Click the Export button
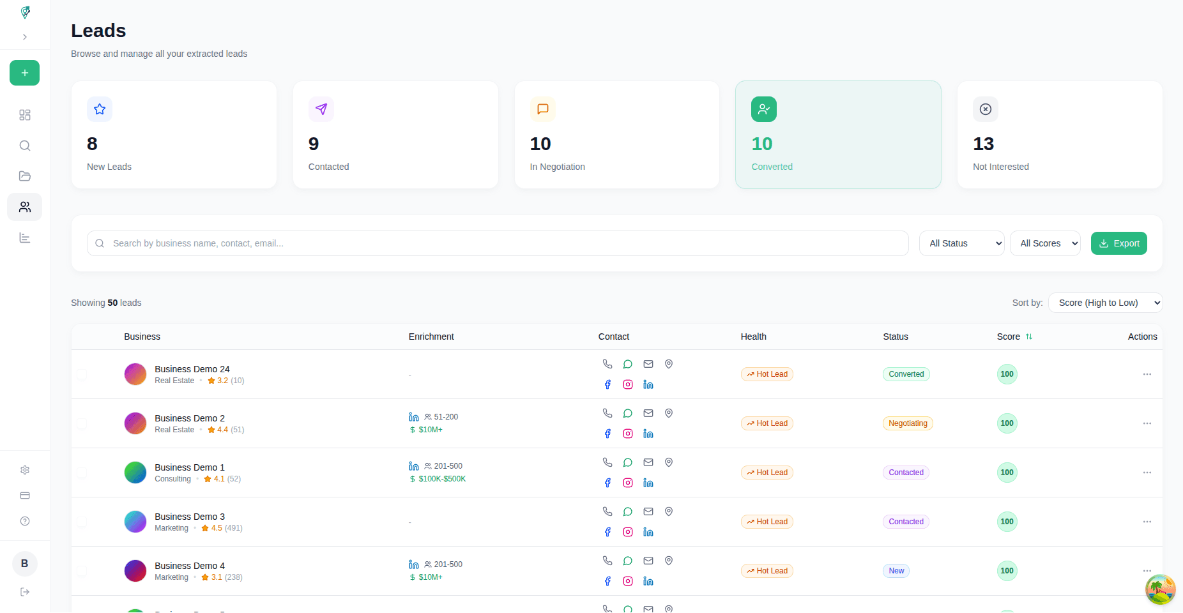1183x613 pixels. 1118,243
